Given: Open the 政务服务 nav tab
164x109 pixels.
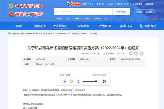Looking at the screenshot, I should (x=83, y=26).
